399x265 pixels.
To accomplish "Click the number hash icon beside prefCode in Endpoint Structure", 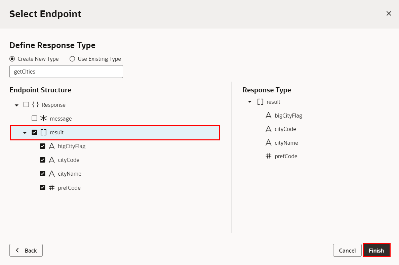I will [x=51, y=188].
